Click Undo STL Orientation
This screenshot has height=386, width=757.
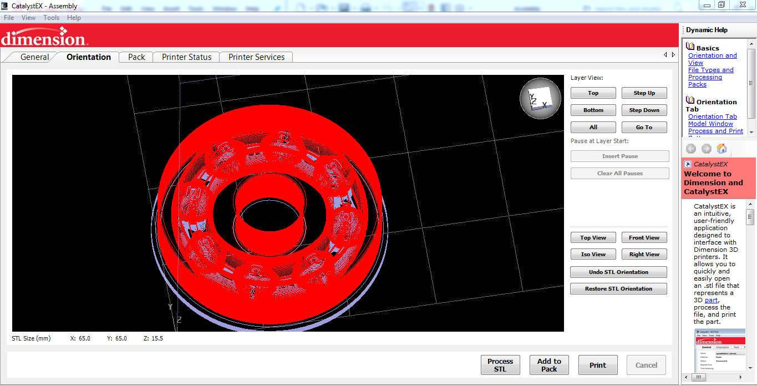[618, 272]
